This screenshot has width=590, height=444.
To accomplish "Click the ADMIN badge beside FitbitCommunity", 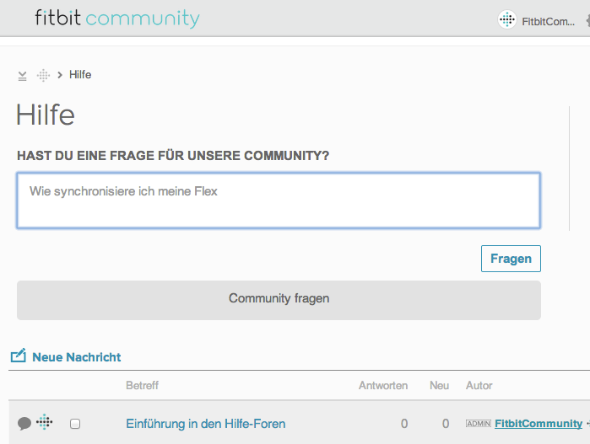I will tap(479, 424).
